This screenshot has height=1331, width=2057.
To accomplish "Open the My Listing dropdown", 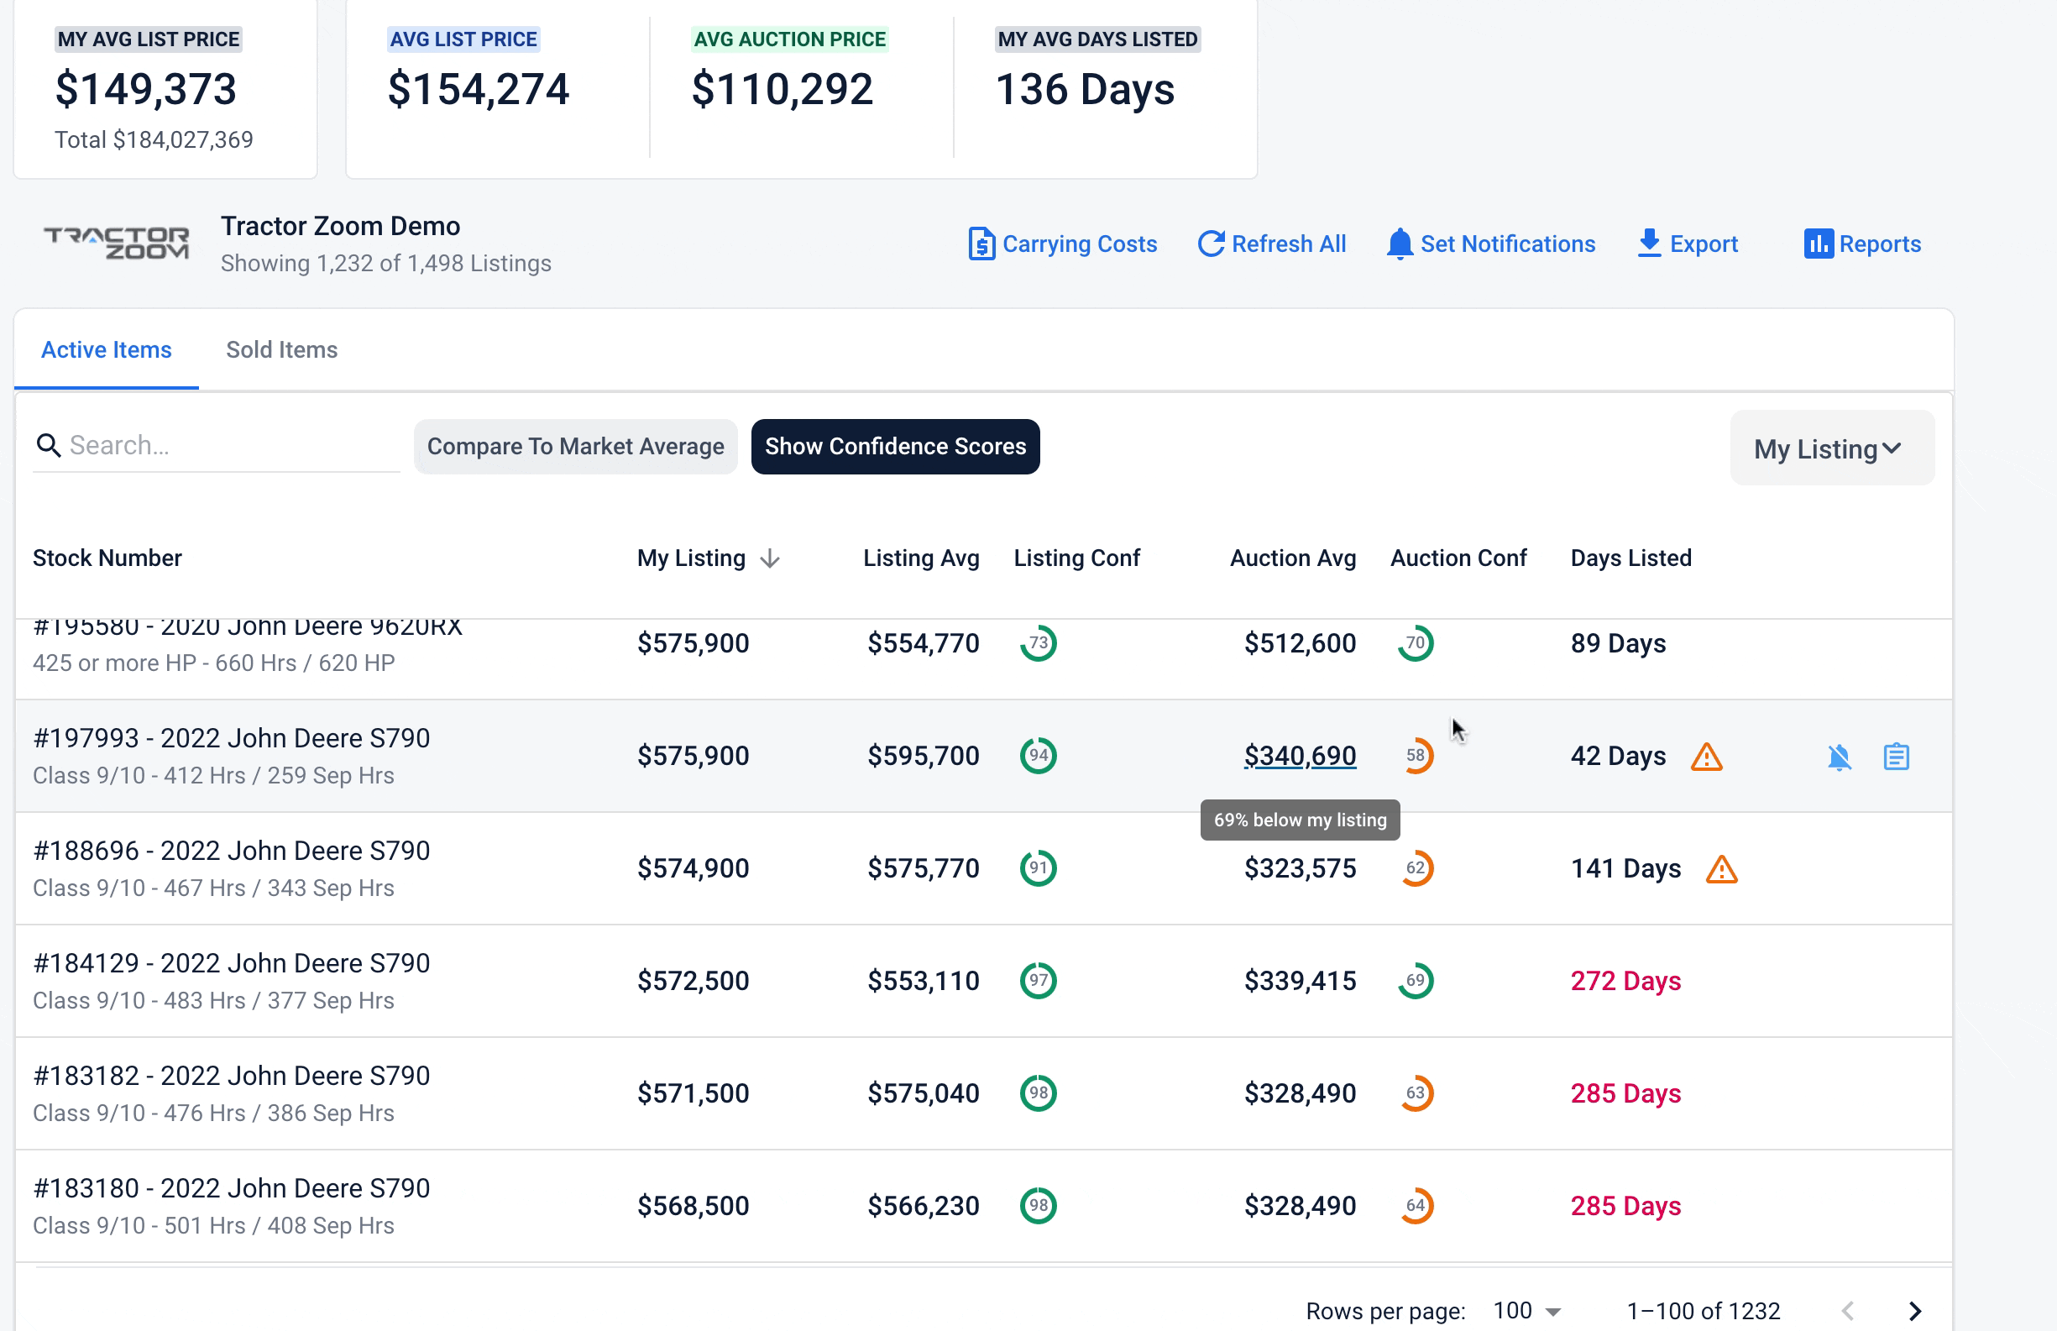I will point(1831,448).
